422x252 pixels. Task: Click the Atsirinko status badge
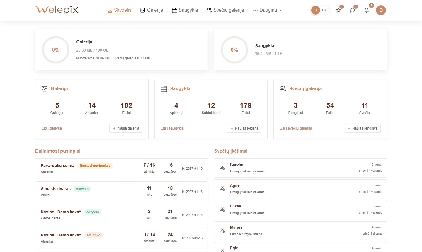93,235
